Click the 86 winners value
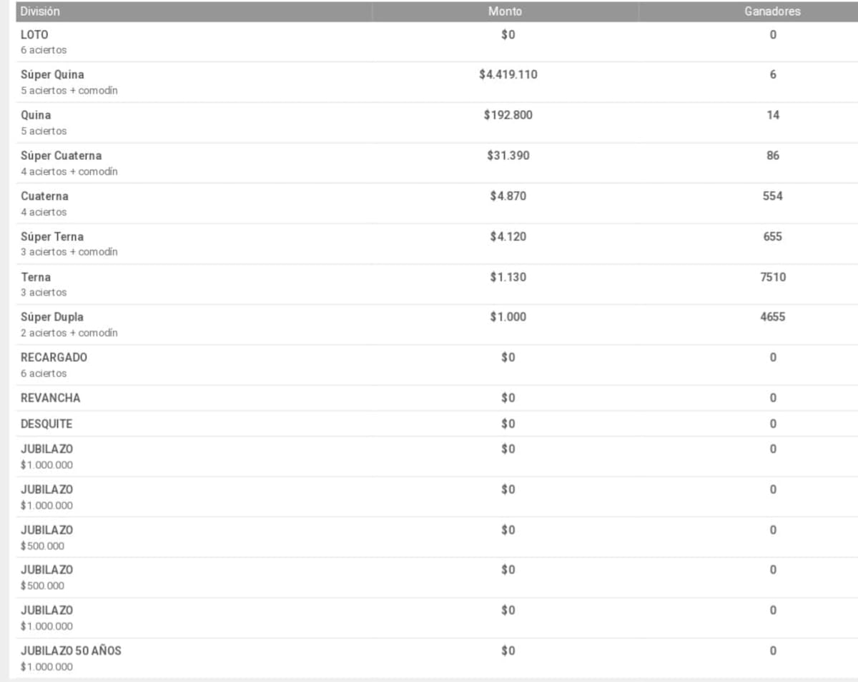 [x=773, y=156]
